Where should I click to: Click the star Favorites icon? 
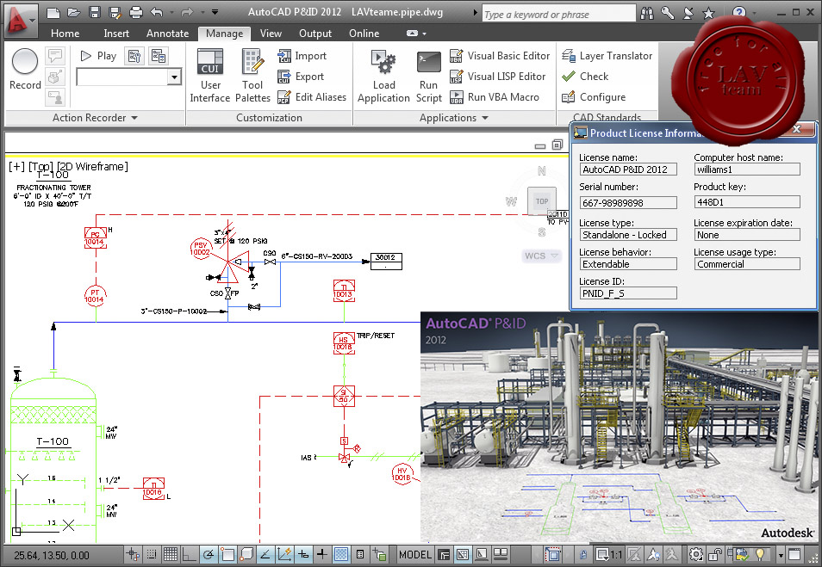708,13
